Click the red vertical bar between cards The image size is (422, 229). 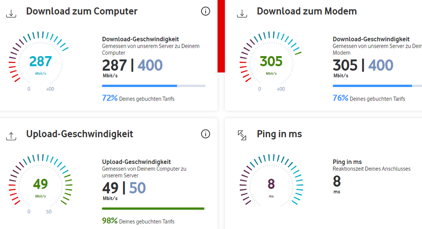221,36
